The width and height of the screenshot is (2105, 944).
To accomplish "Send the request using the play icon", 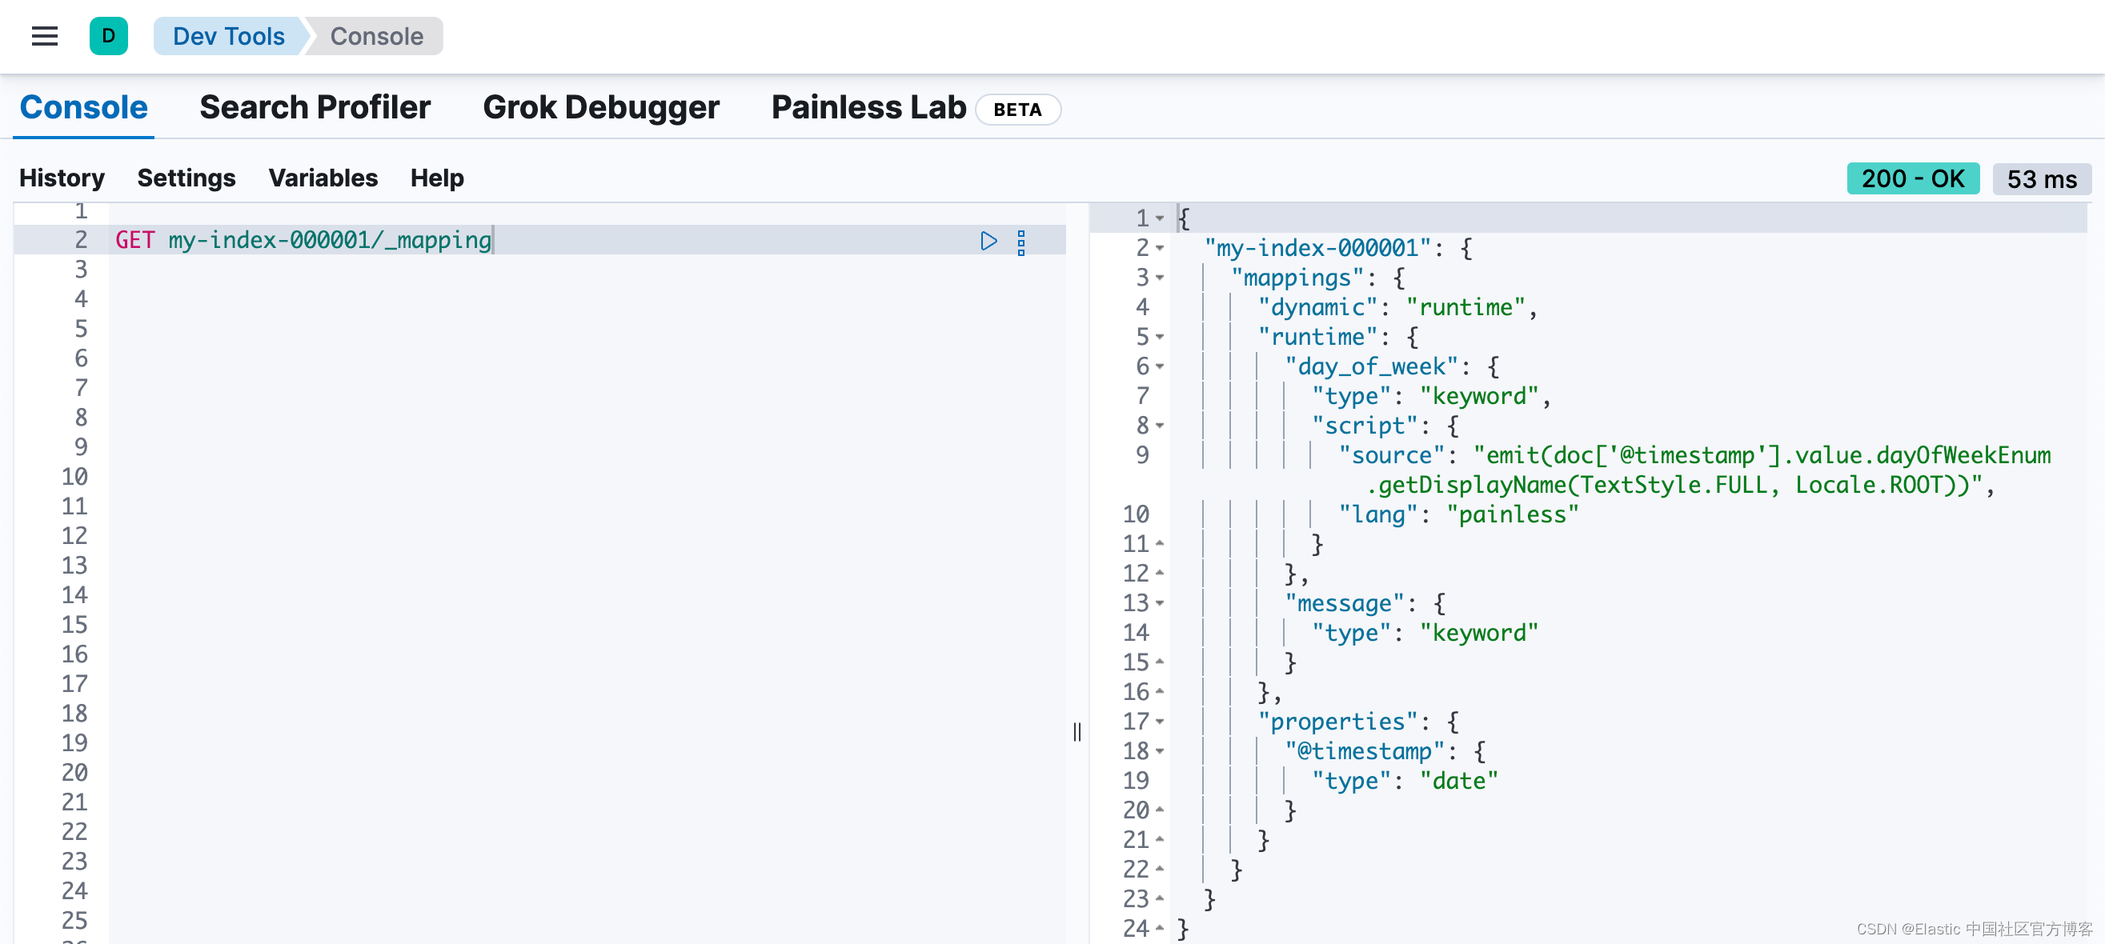I will pos(988,241).
